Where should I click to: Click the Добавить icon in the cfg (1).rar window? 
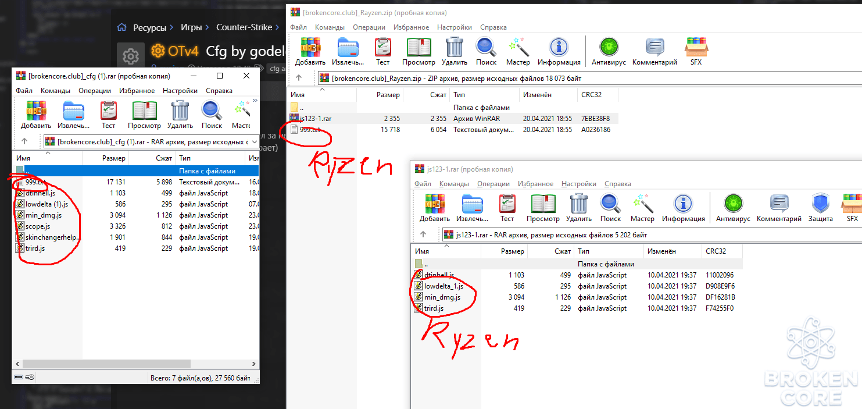(36, 114)
